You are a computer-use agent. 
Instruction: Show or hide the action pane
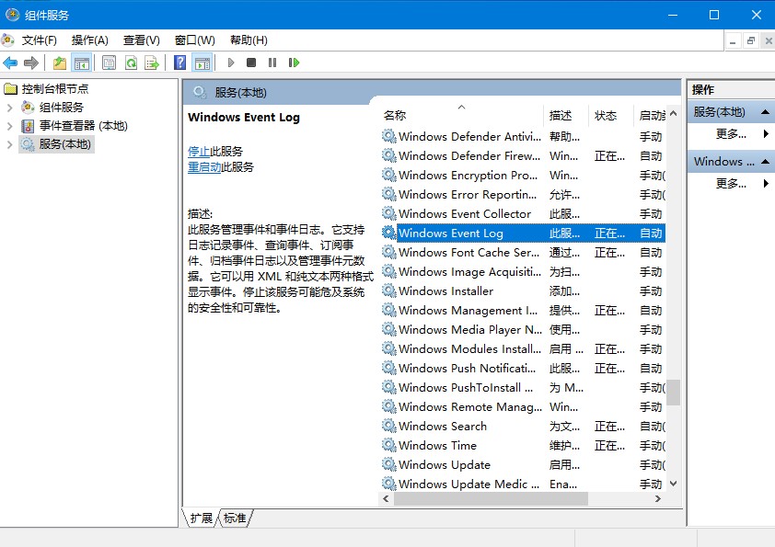(x=202, y=62)
